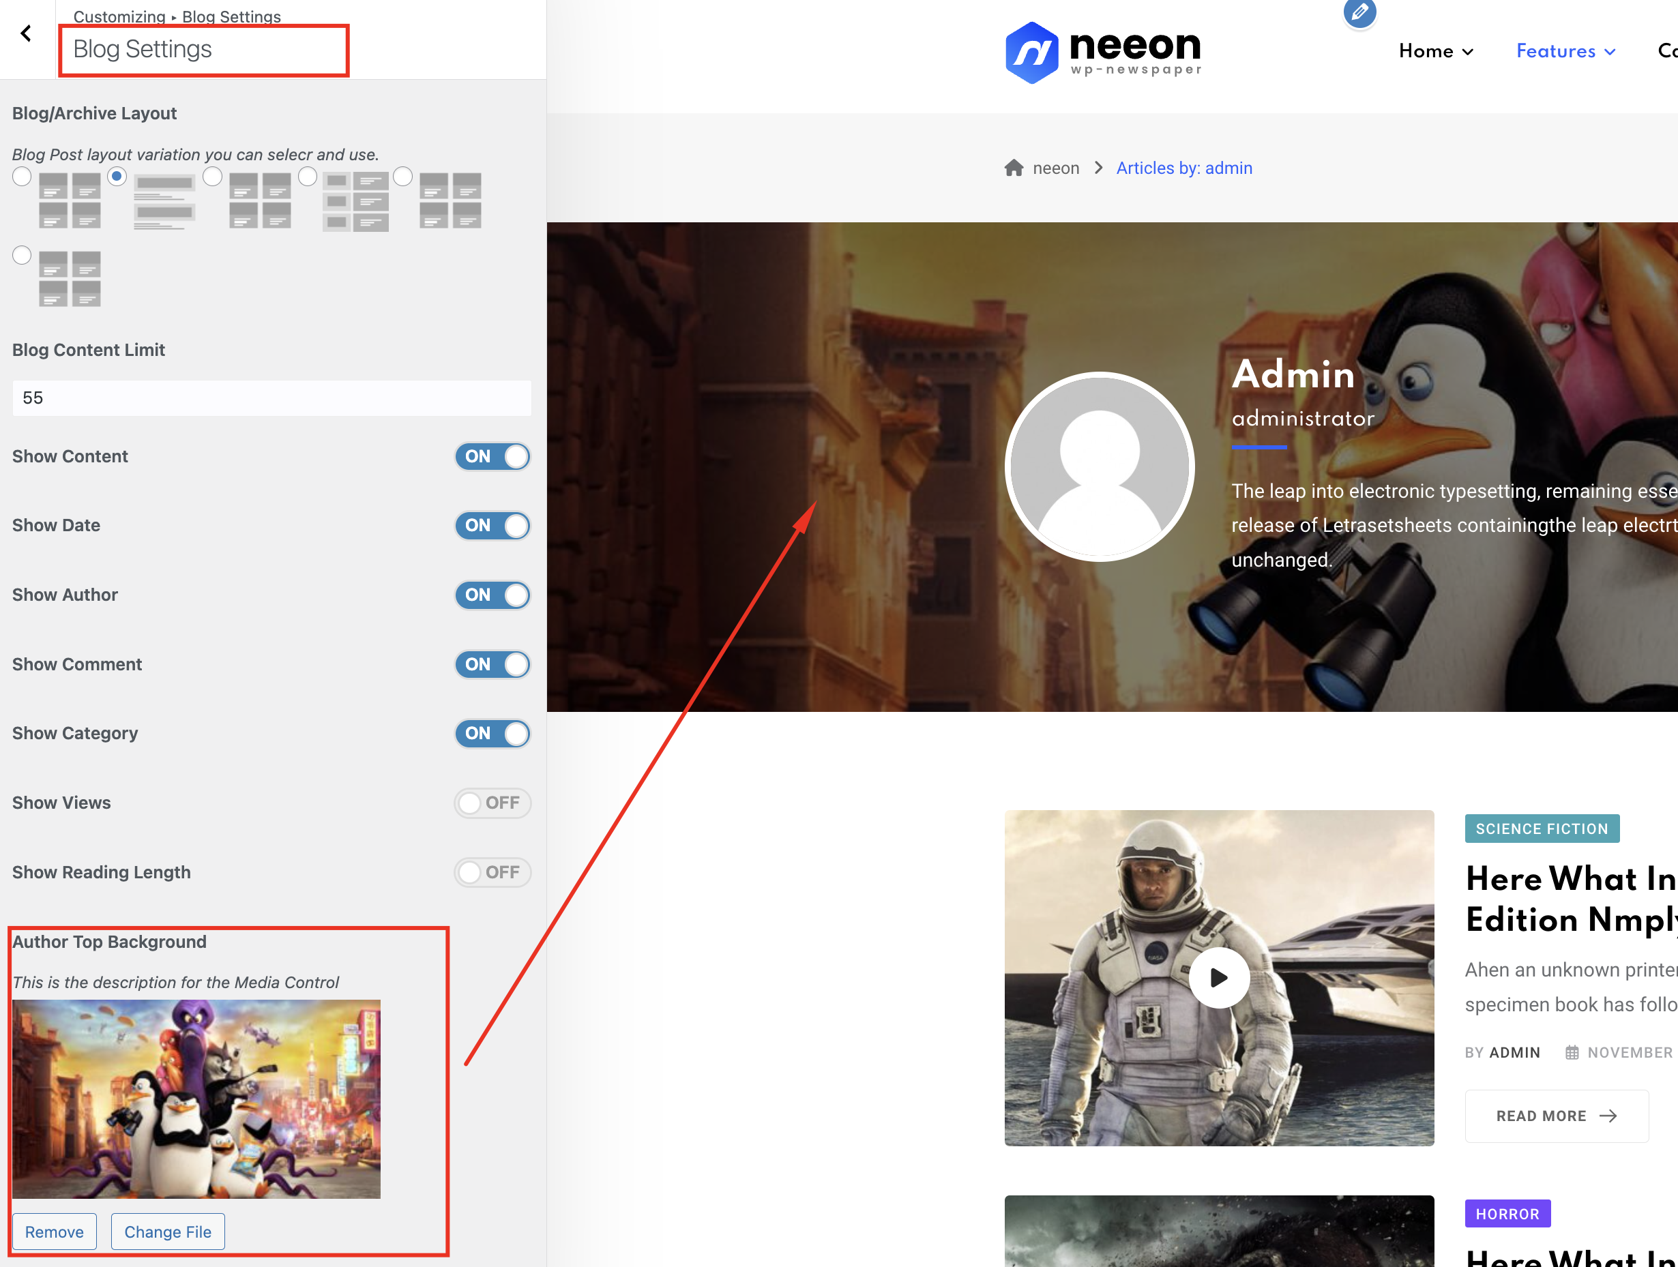Click the Blog/Archive Layout heading
The width and height of the screenshot is (1678, 1267).
click(94, 113)
